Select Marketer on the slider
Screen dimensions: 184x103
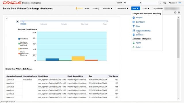(x=64, y=24)
